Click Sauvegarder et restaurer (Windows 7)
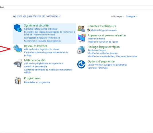Viewport: 153px width, 133px height. [x=42, y=38]
